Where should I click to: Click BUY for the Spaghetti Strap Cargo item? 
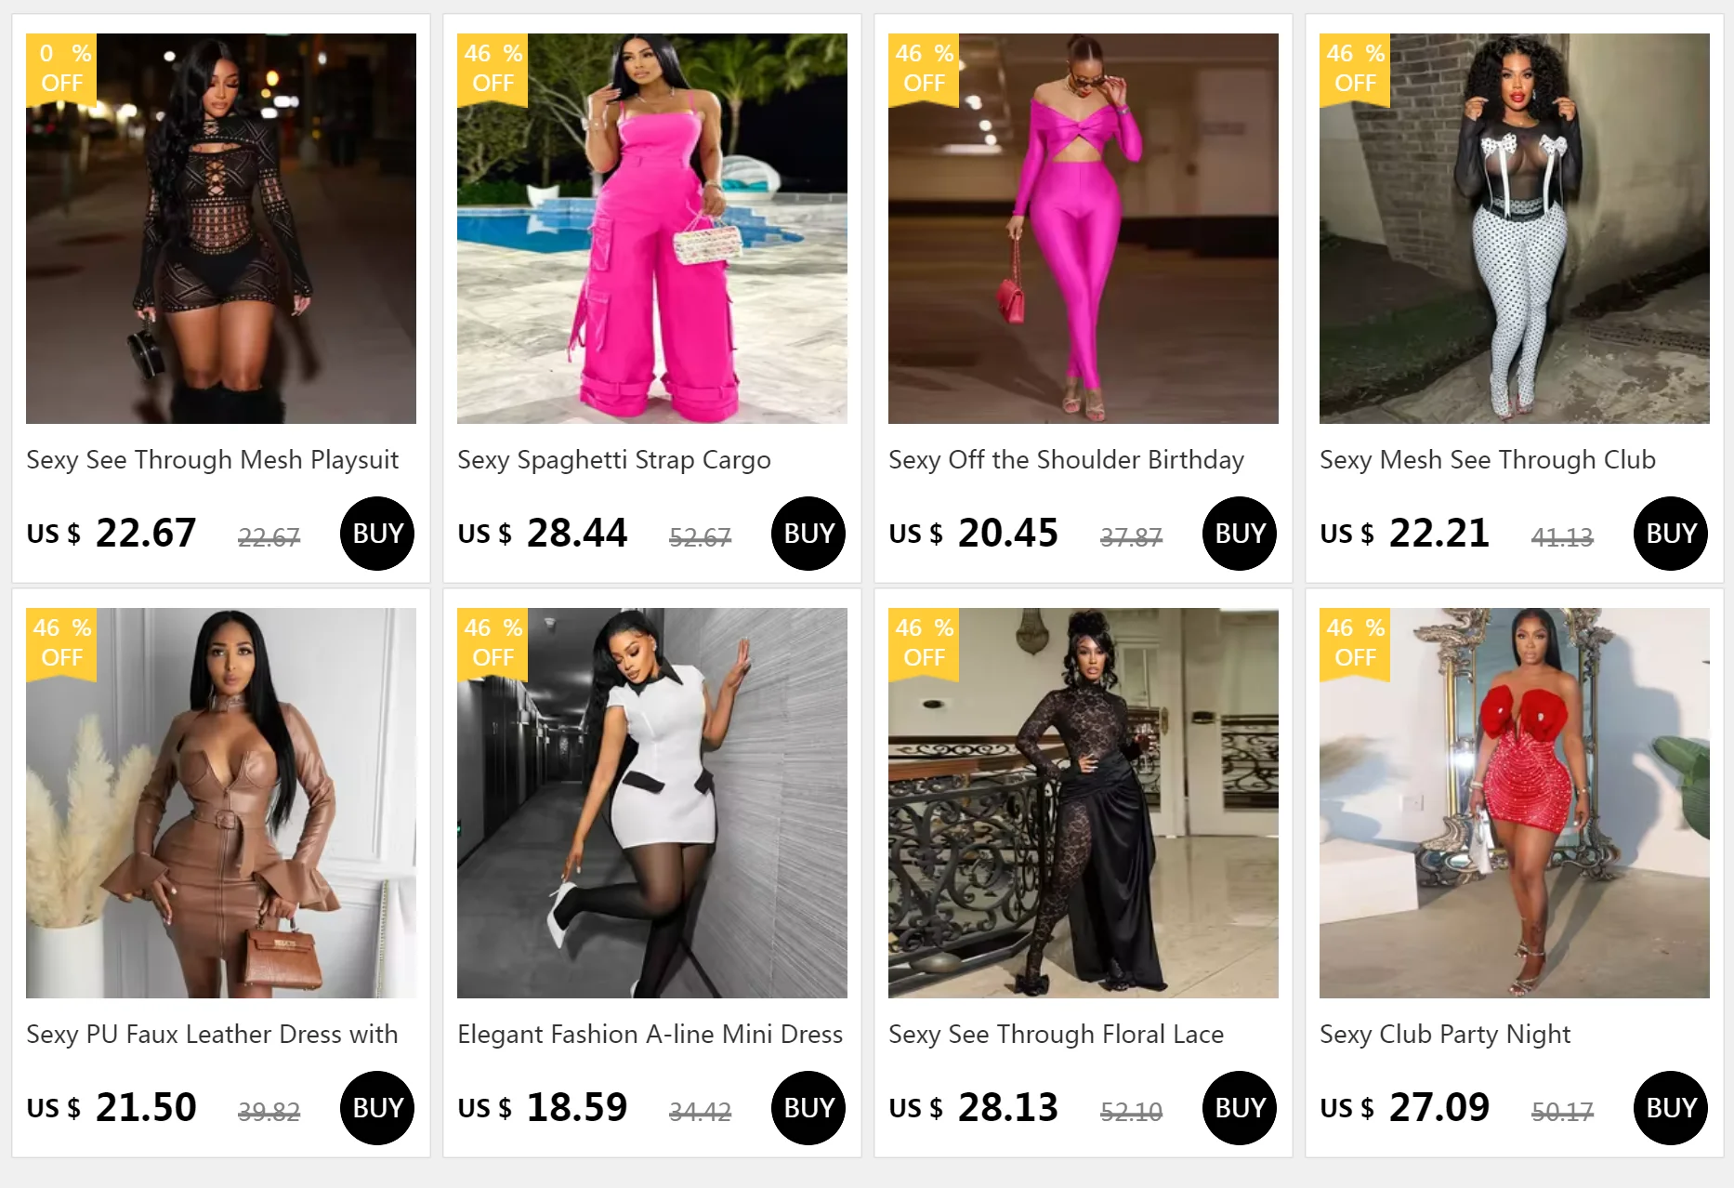tap(808, 534)
